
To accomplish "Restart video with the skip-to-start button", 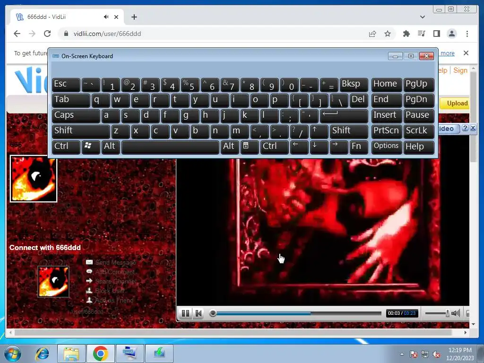I will 199,313.
